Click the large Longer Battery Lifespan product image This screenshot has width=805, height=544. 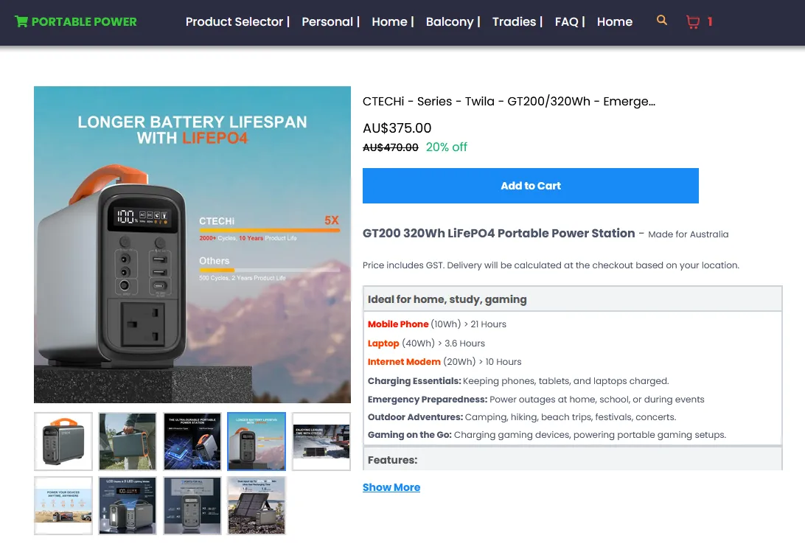click(x=192, y=244)
